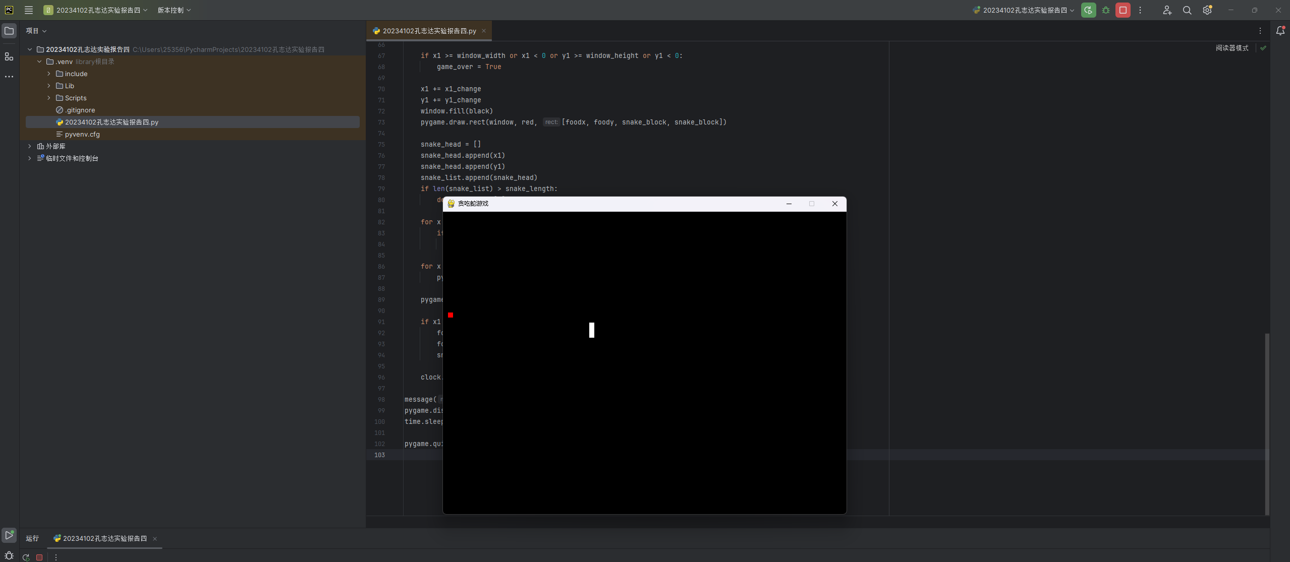Expand the include folder
Image resolution: width=1290 pixels, height=562 pixels.
click(49, 74)
